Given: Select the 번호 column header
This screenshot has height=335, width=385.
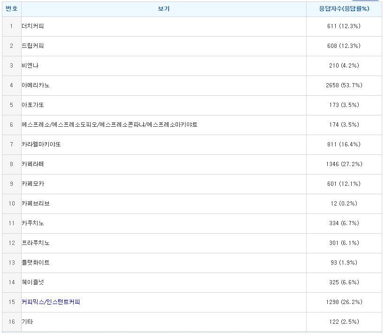Looking at the screenshot, I should [12, 9].
